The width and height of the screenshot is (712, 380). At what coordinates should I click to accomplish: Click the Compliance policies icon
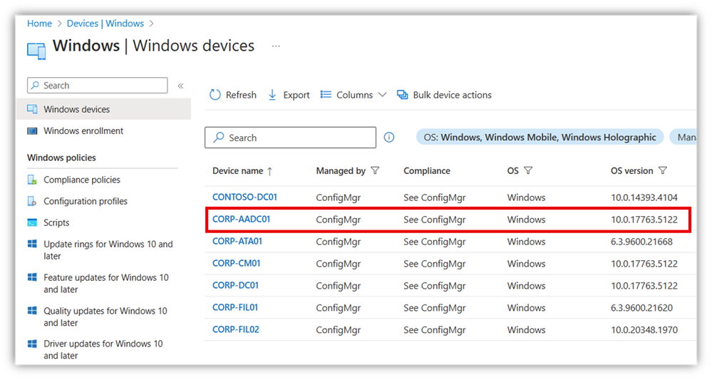pos(32,180)
